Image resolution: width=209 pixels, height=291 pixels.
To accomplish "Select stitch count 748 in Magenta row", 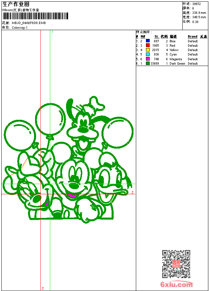I will [156, 59].
